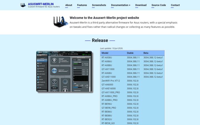Open the ASUSWRT-MERLIN site title link
This screenshot has width=200, height=125.
pyautogui.click(x=41, y=4)
